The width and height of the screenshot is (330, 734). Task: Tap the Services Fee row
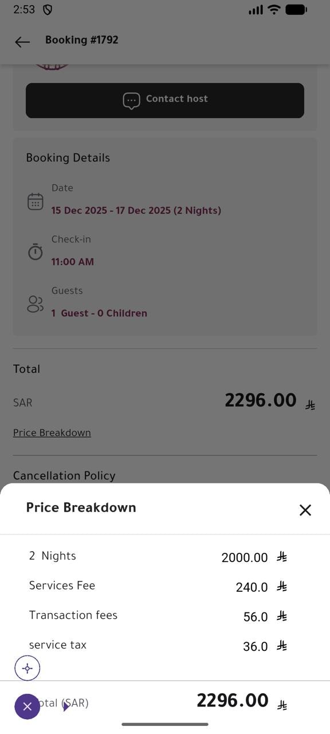tap(158, 586)
